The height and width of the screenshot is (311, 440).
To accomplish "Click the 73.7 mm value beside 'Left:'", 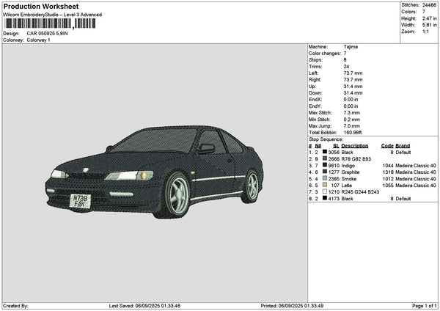I will coord(353,73).
